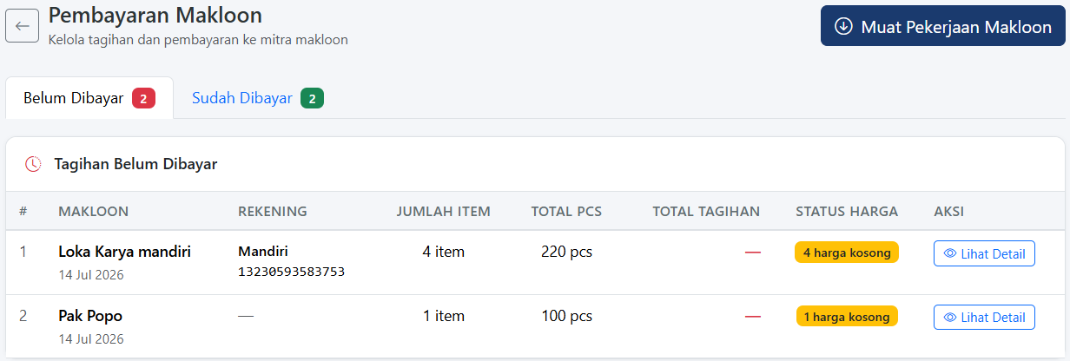Switch to the Sudah Dibayar tab
1070x361 pixels.
coord(258,98)
